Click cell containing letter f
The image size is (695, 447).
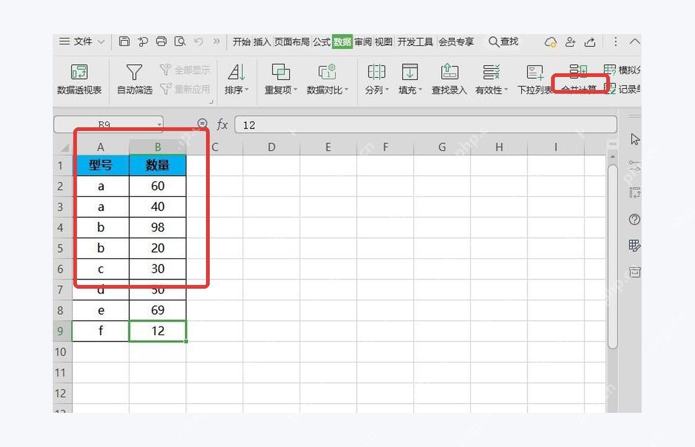pos(101,332)
